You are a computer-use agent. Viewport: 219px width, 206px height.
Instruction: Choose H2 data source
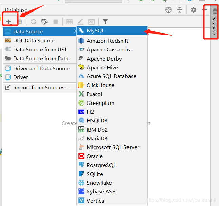[x=112, y=112]
